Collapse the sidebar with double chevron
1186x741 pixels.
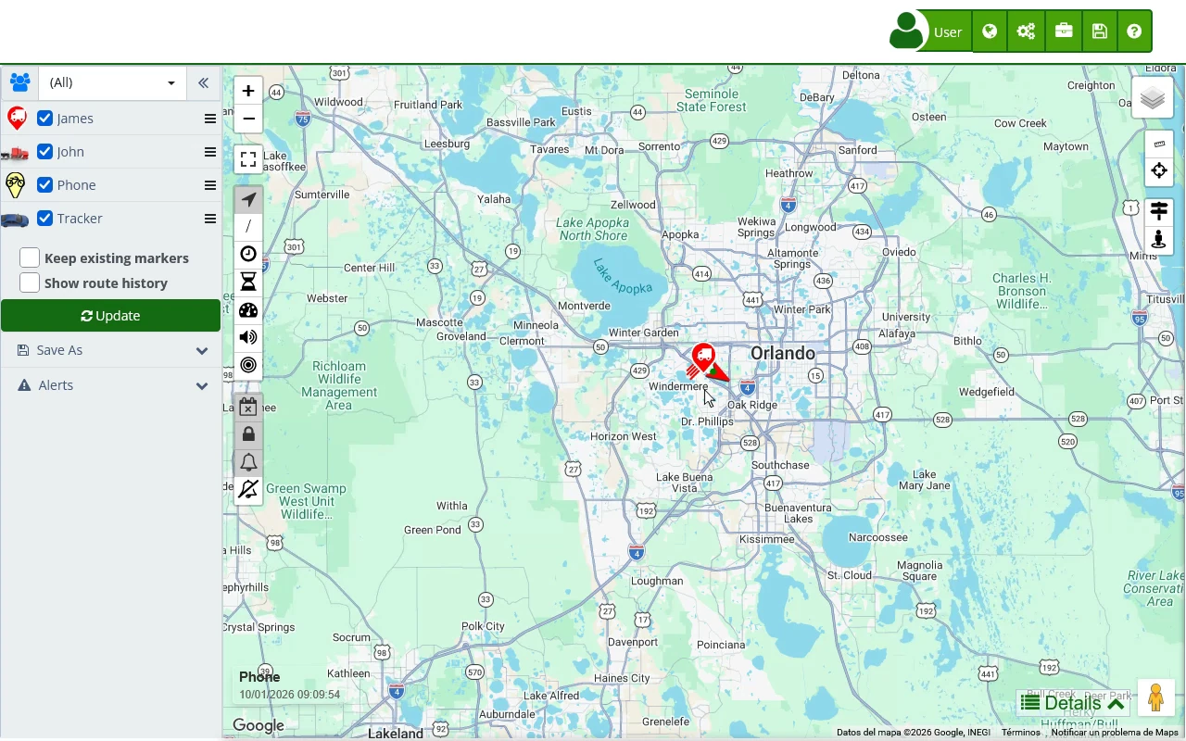(203, 82)
